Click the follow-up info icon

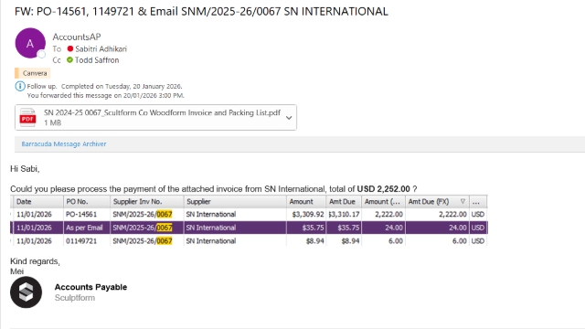(20, 86)
